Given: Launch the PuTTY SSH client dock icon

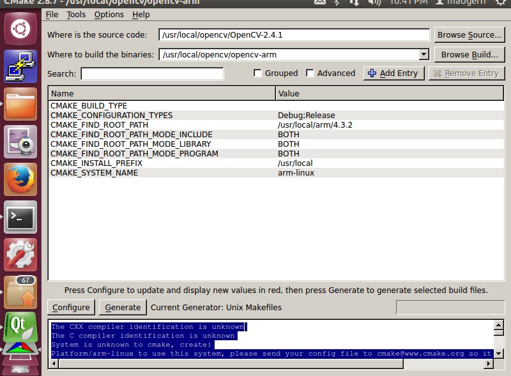Looking at the screenshot, I should (20, 66).
